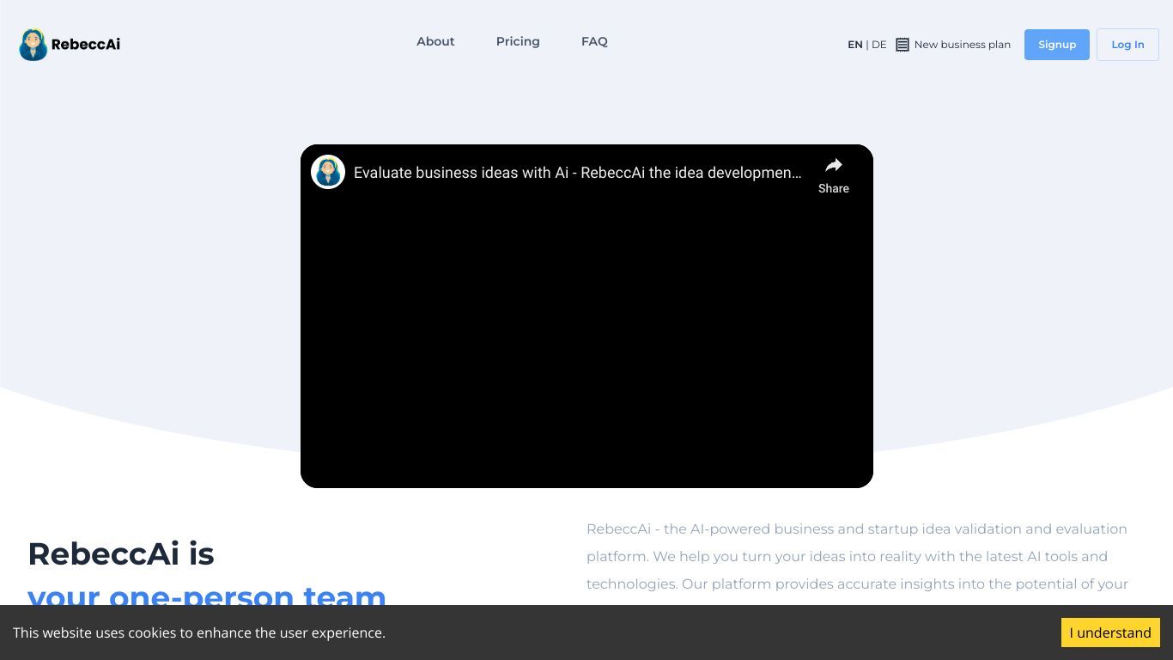Click the RebeccAi brand name text
The width and height of the screenshot is (1173, 660).
coord(86,45)
